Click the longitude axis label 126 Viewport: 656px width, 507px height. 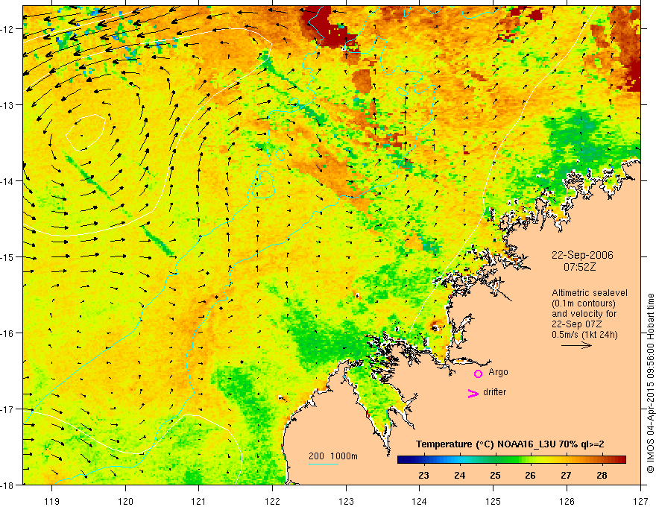coord(567,501)
